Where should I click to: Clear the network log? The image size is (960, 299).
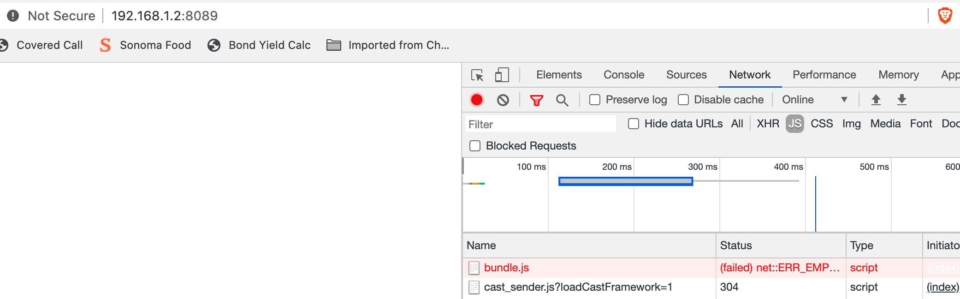[x=503, y=100]
